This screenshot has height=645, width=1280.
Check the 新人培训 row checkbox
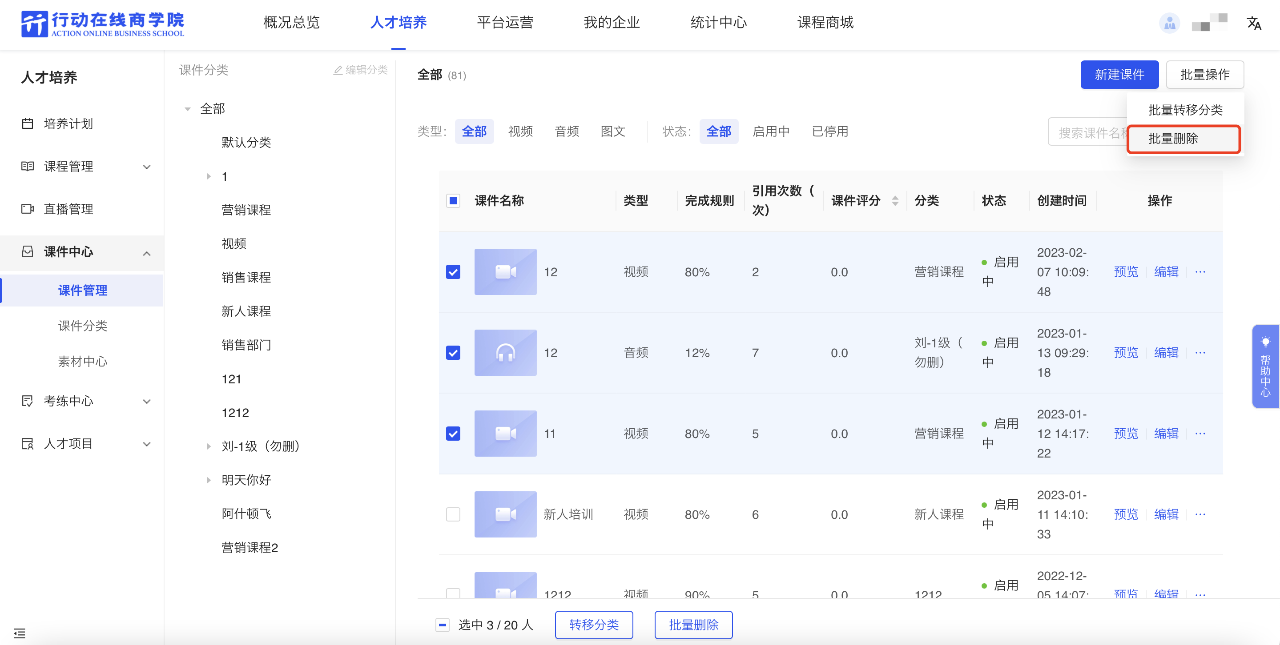tap(453, 514)
